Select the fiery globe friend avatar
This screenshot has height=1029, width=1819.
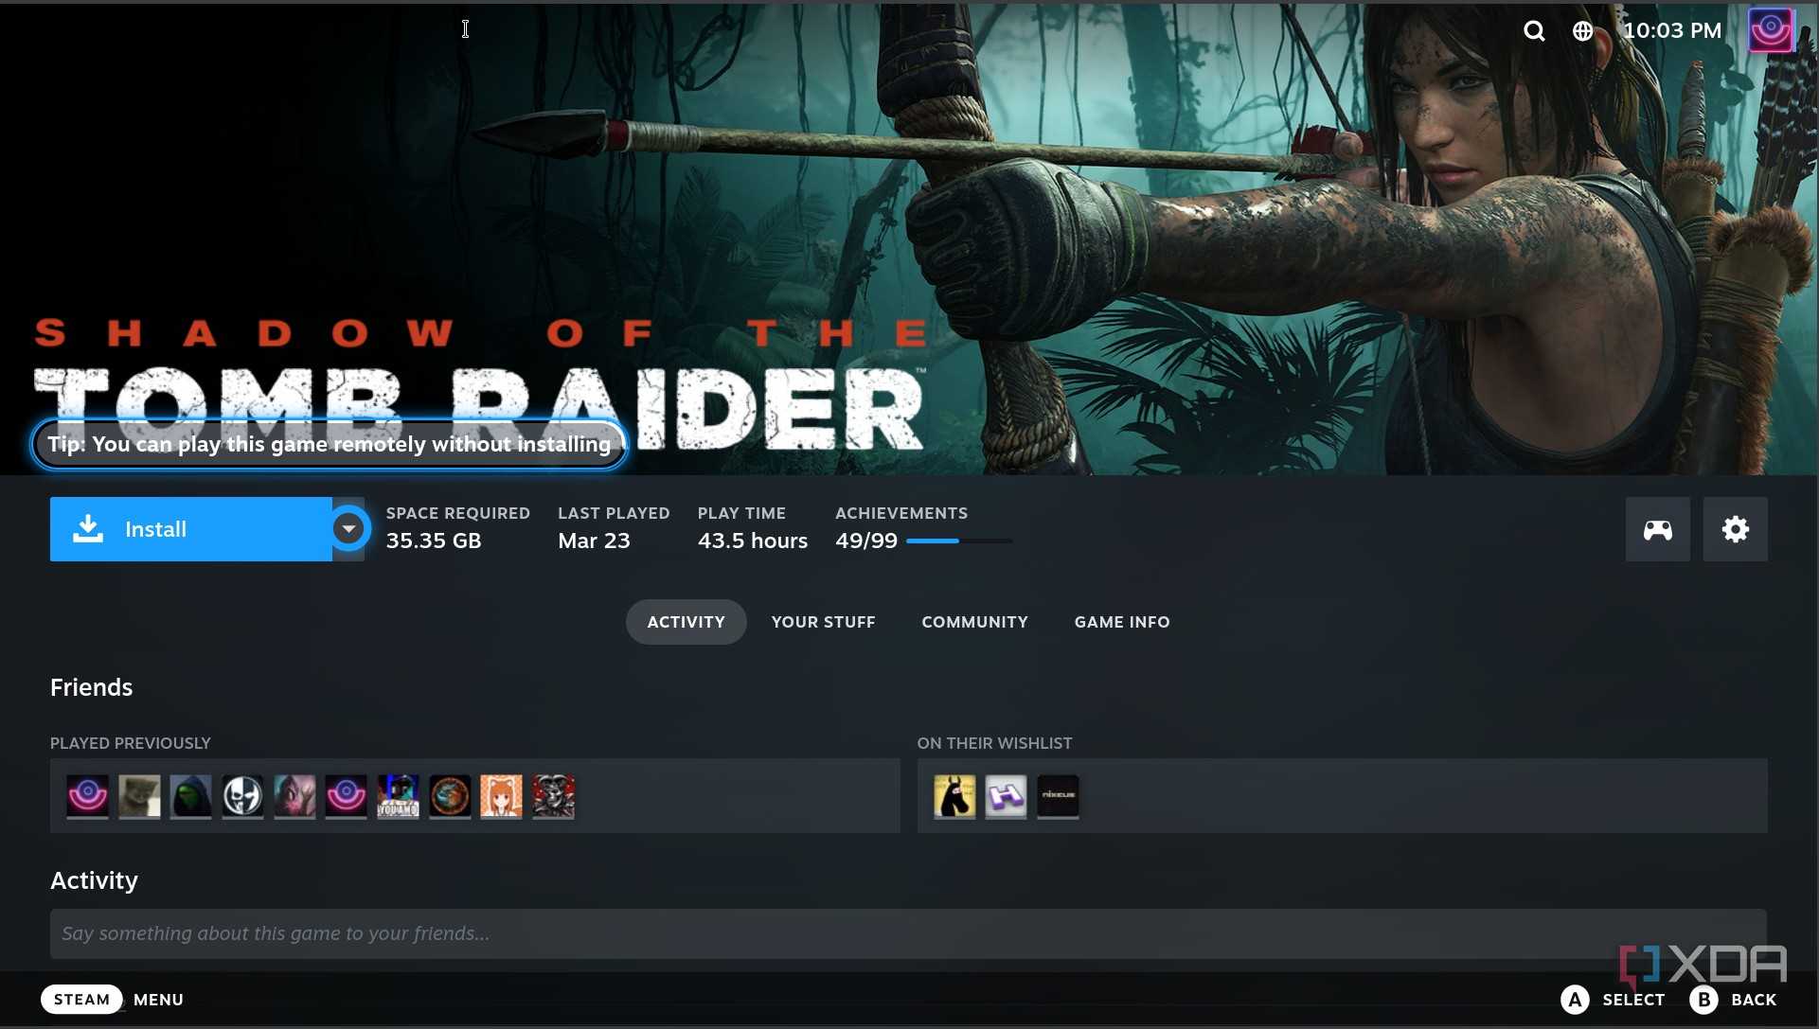click(x=450, y=796)
